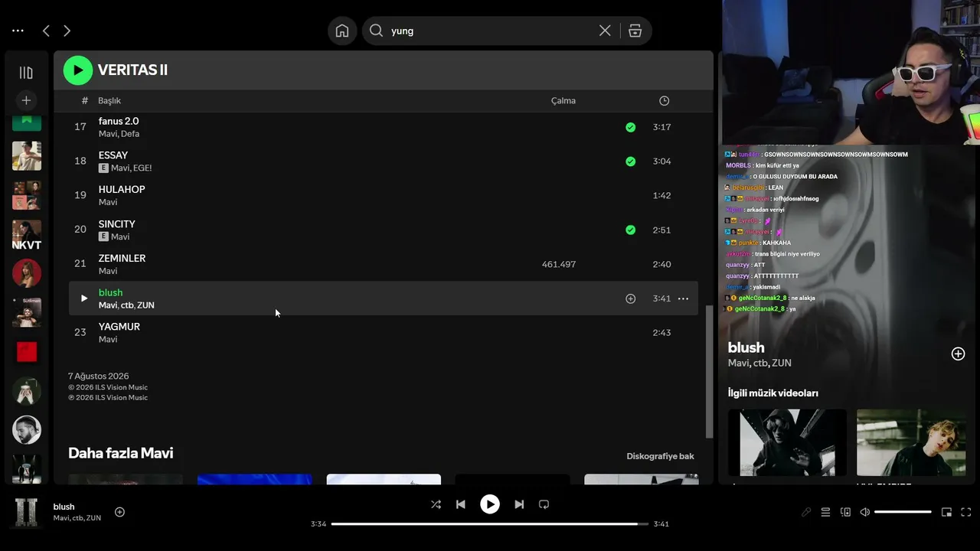Image resolution: width=980 pixels, height=551 pixels.
Task: Open artists Mavi, ctb, ZUN in blush row
Action: coord(126,305)
